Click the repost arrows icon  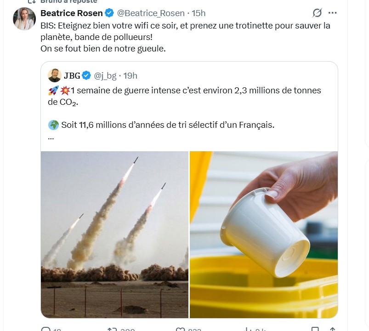coord(112,329)
